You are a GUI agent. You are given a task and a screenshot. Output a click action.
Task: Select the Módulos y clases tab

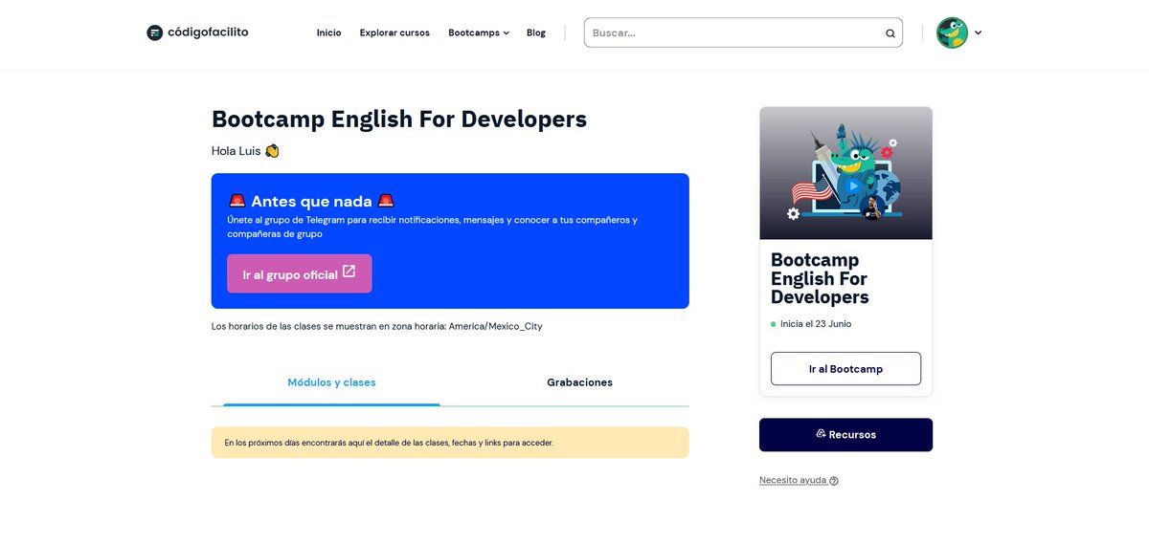click(331, 382)
